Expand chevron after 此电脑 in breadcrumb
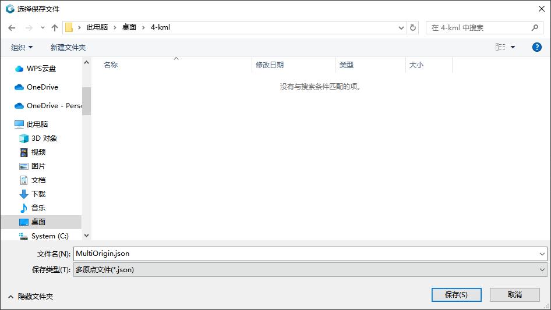 click(x=115, y=27)
